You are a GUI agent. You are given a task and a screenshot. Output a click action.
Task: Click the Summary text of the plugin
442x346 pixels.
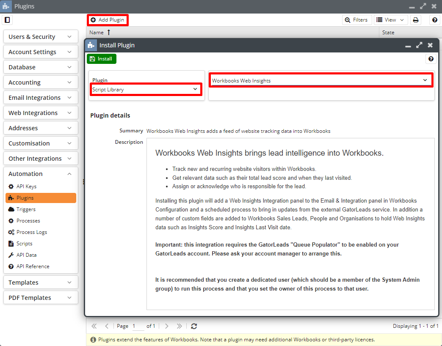pos(238,131)
